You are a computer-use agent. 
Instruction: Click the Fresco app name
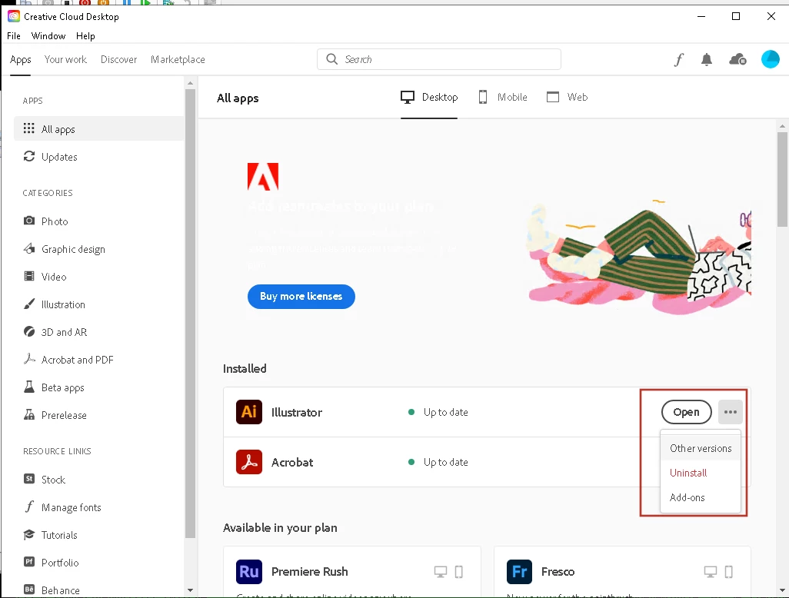pyautogui.click(x=558, y=572)
